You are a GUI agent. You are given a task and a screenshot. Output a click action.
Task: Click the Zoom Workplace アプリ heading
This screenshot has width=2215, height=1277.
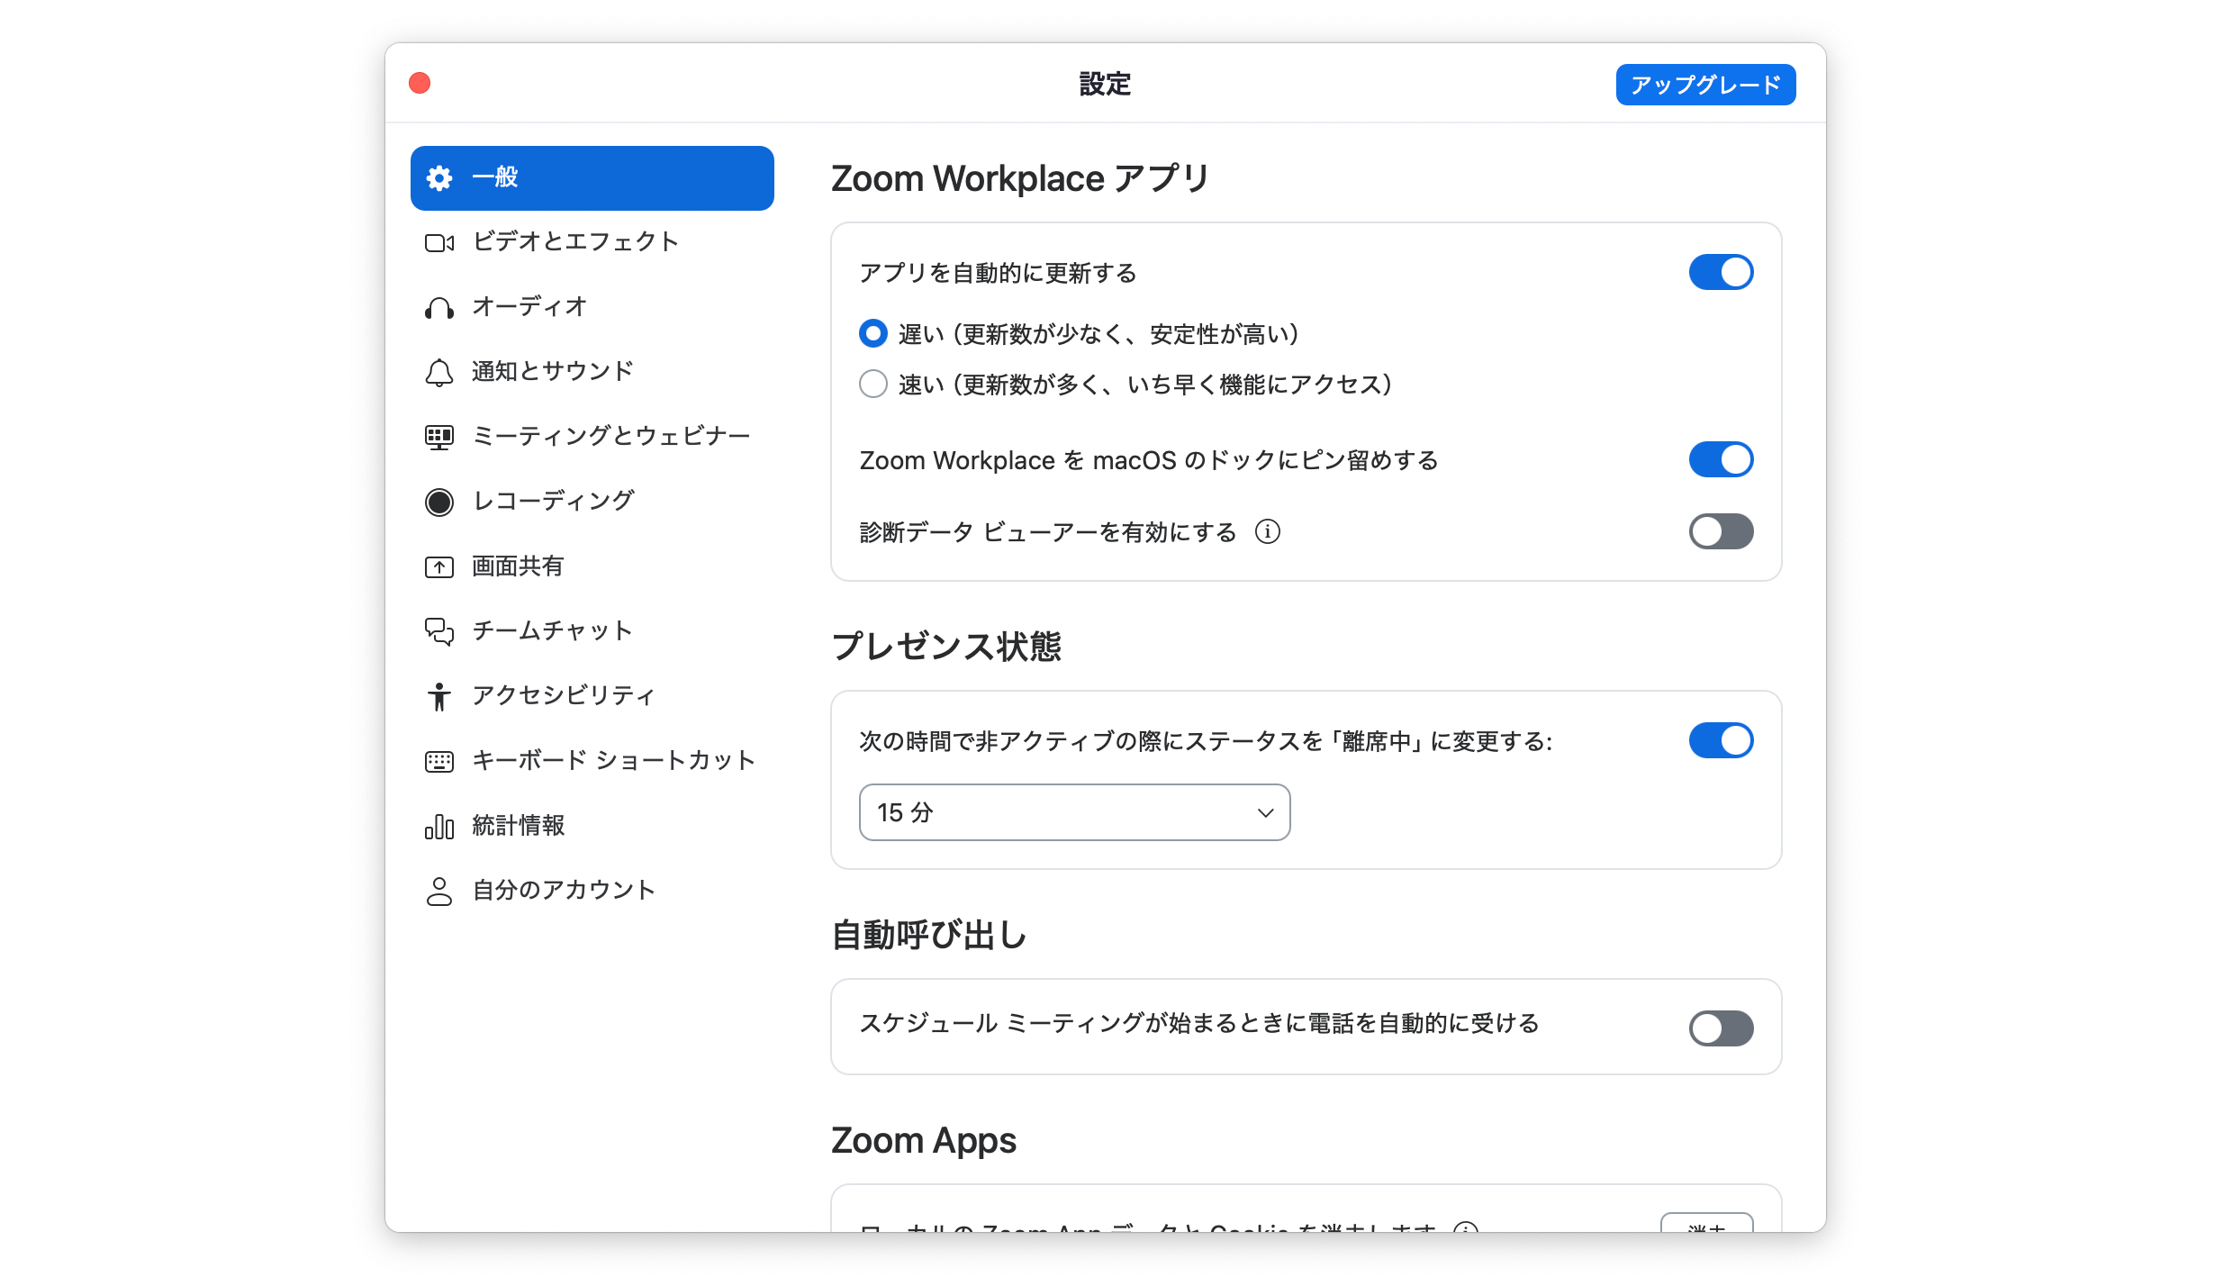tap(1020, 178)
